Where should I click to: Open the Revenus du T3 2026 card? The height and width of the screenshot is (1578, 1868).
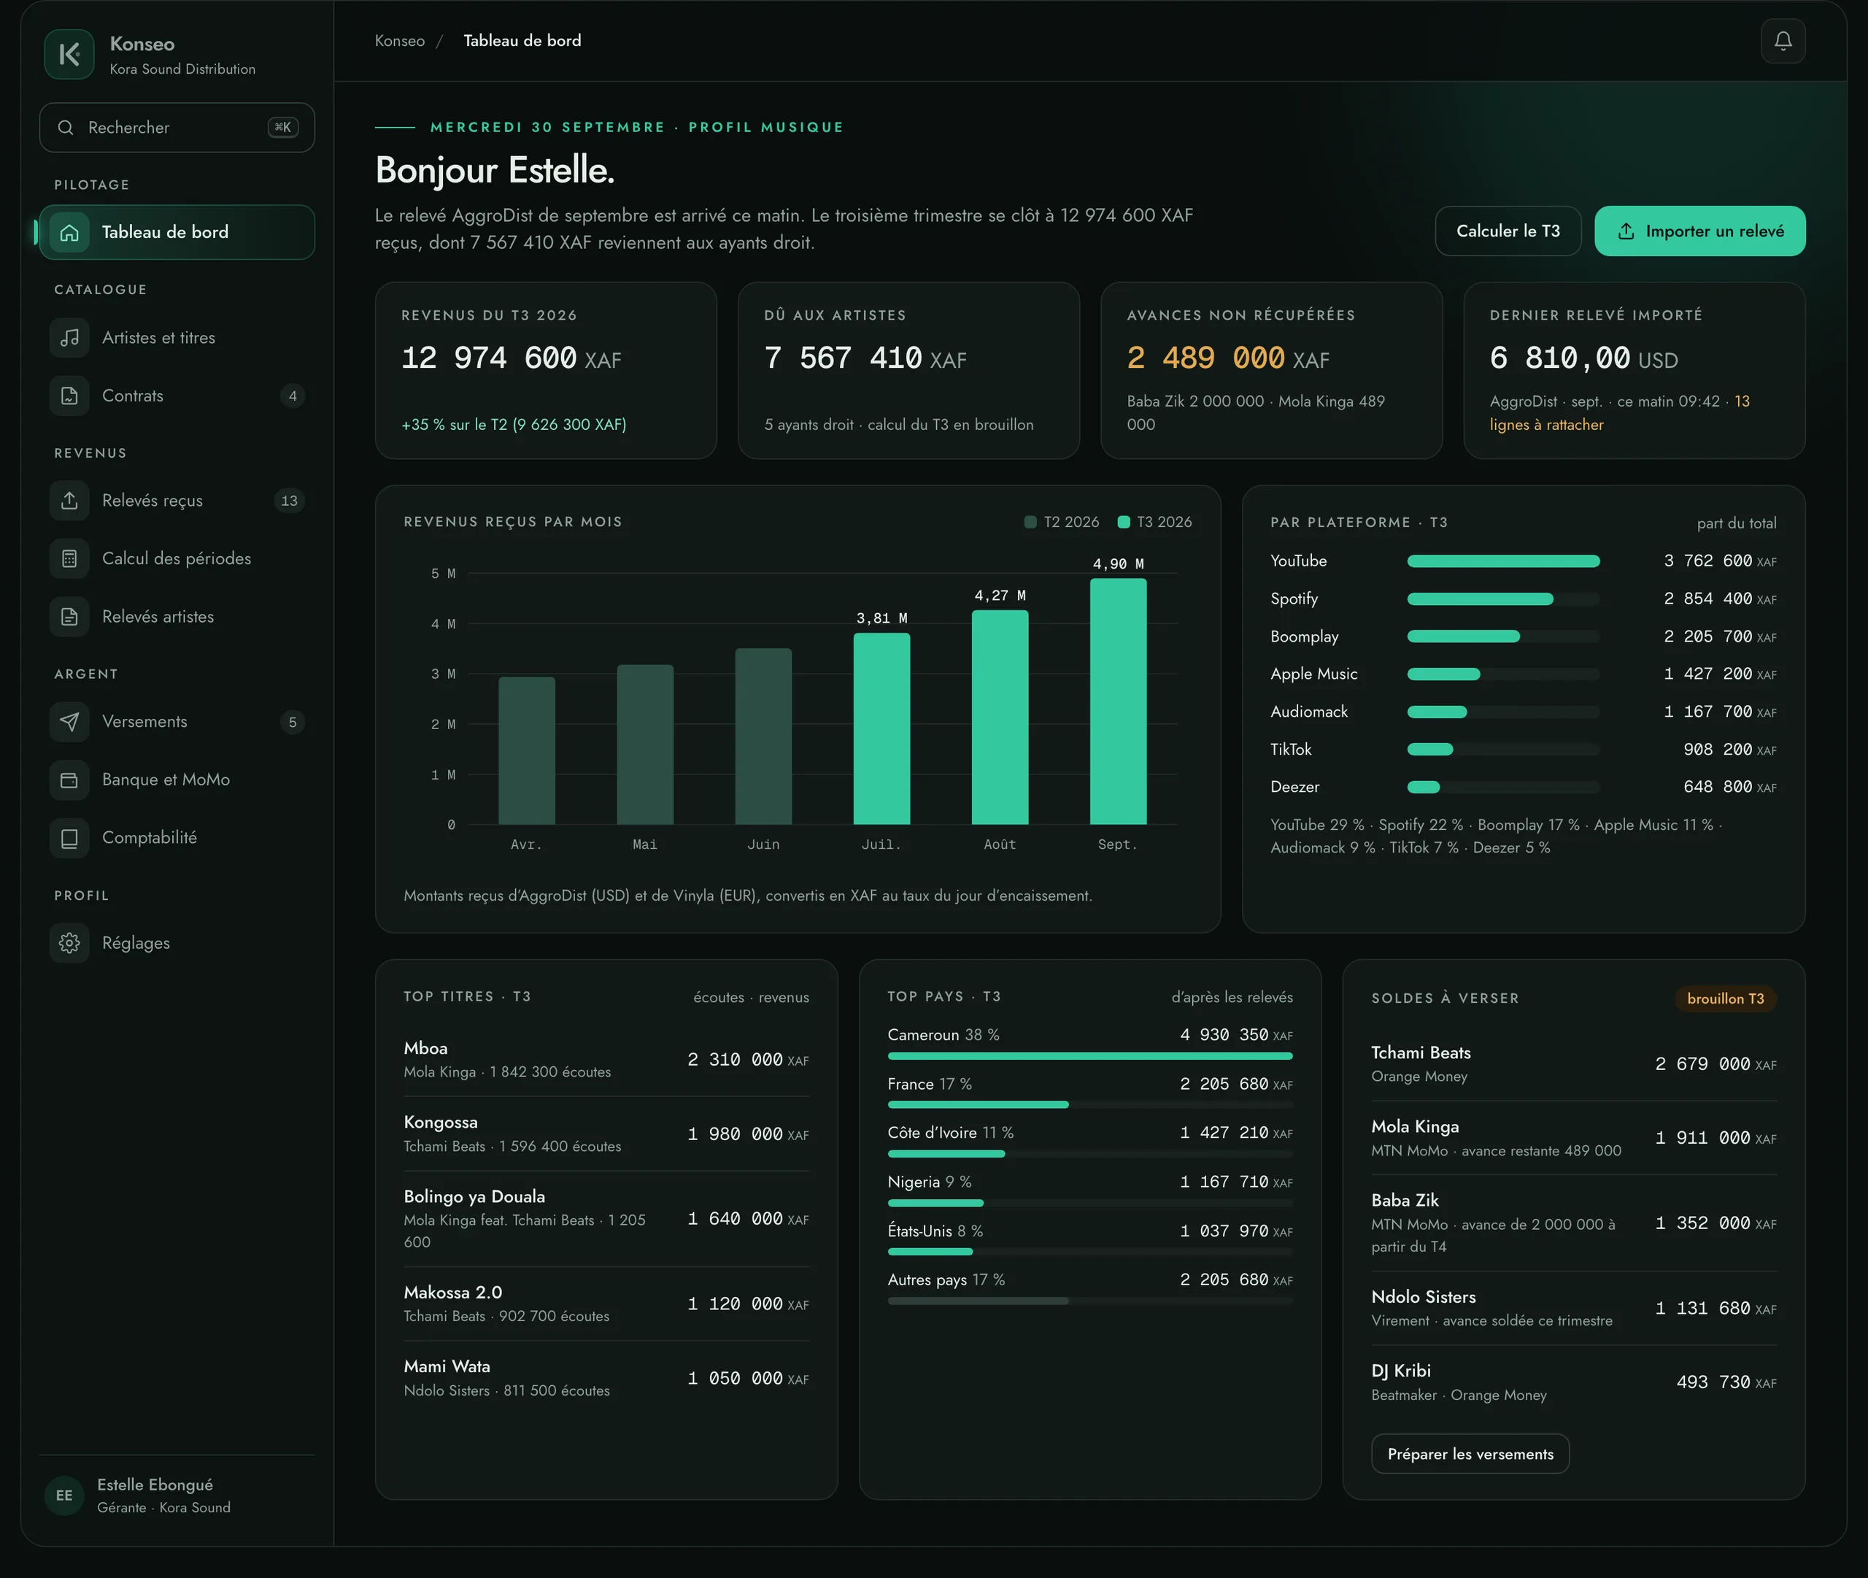click(546, 372)
